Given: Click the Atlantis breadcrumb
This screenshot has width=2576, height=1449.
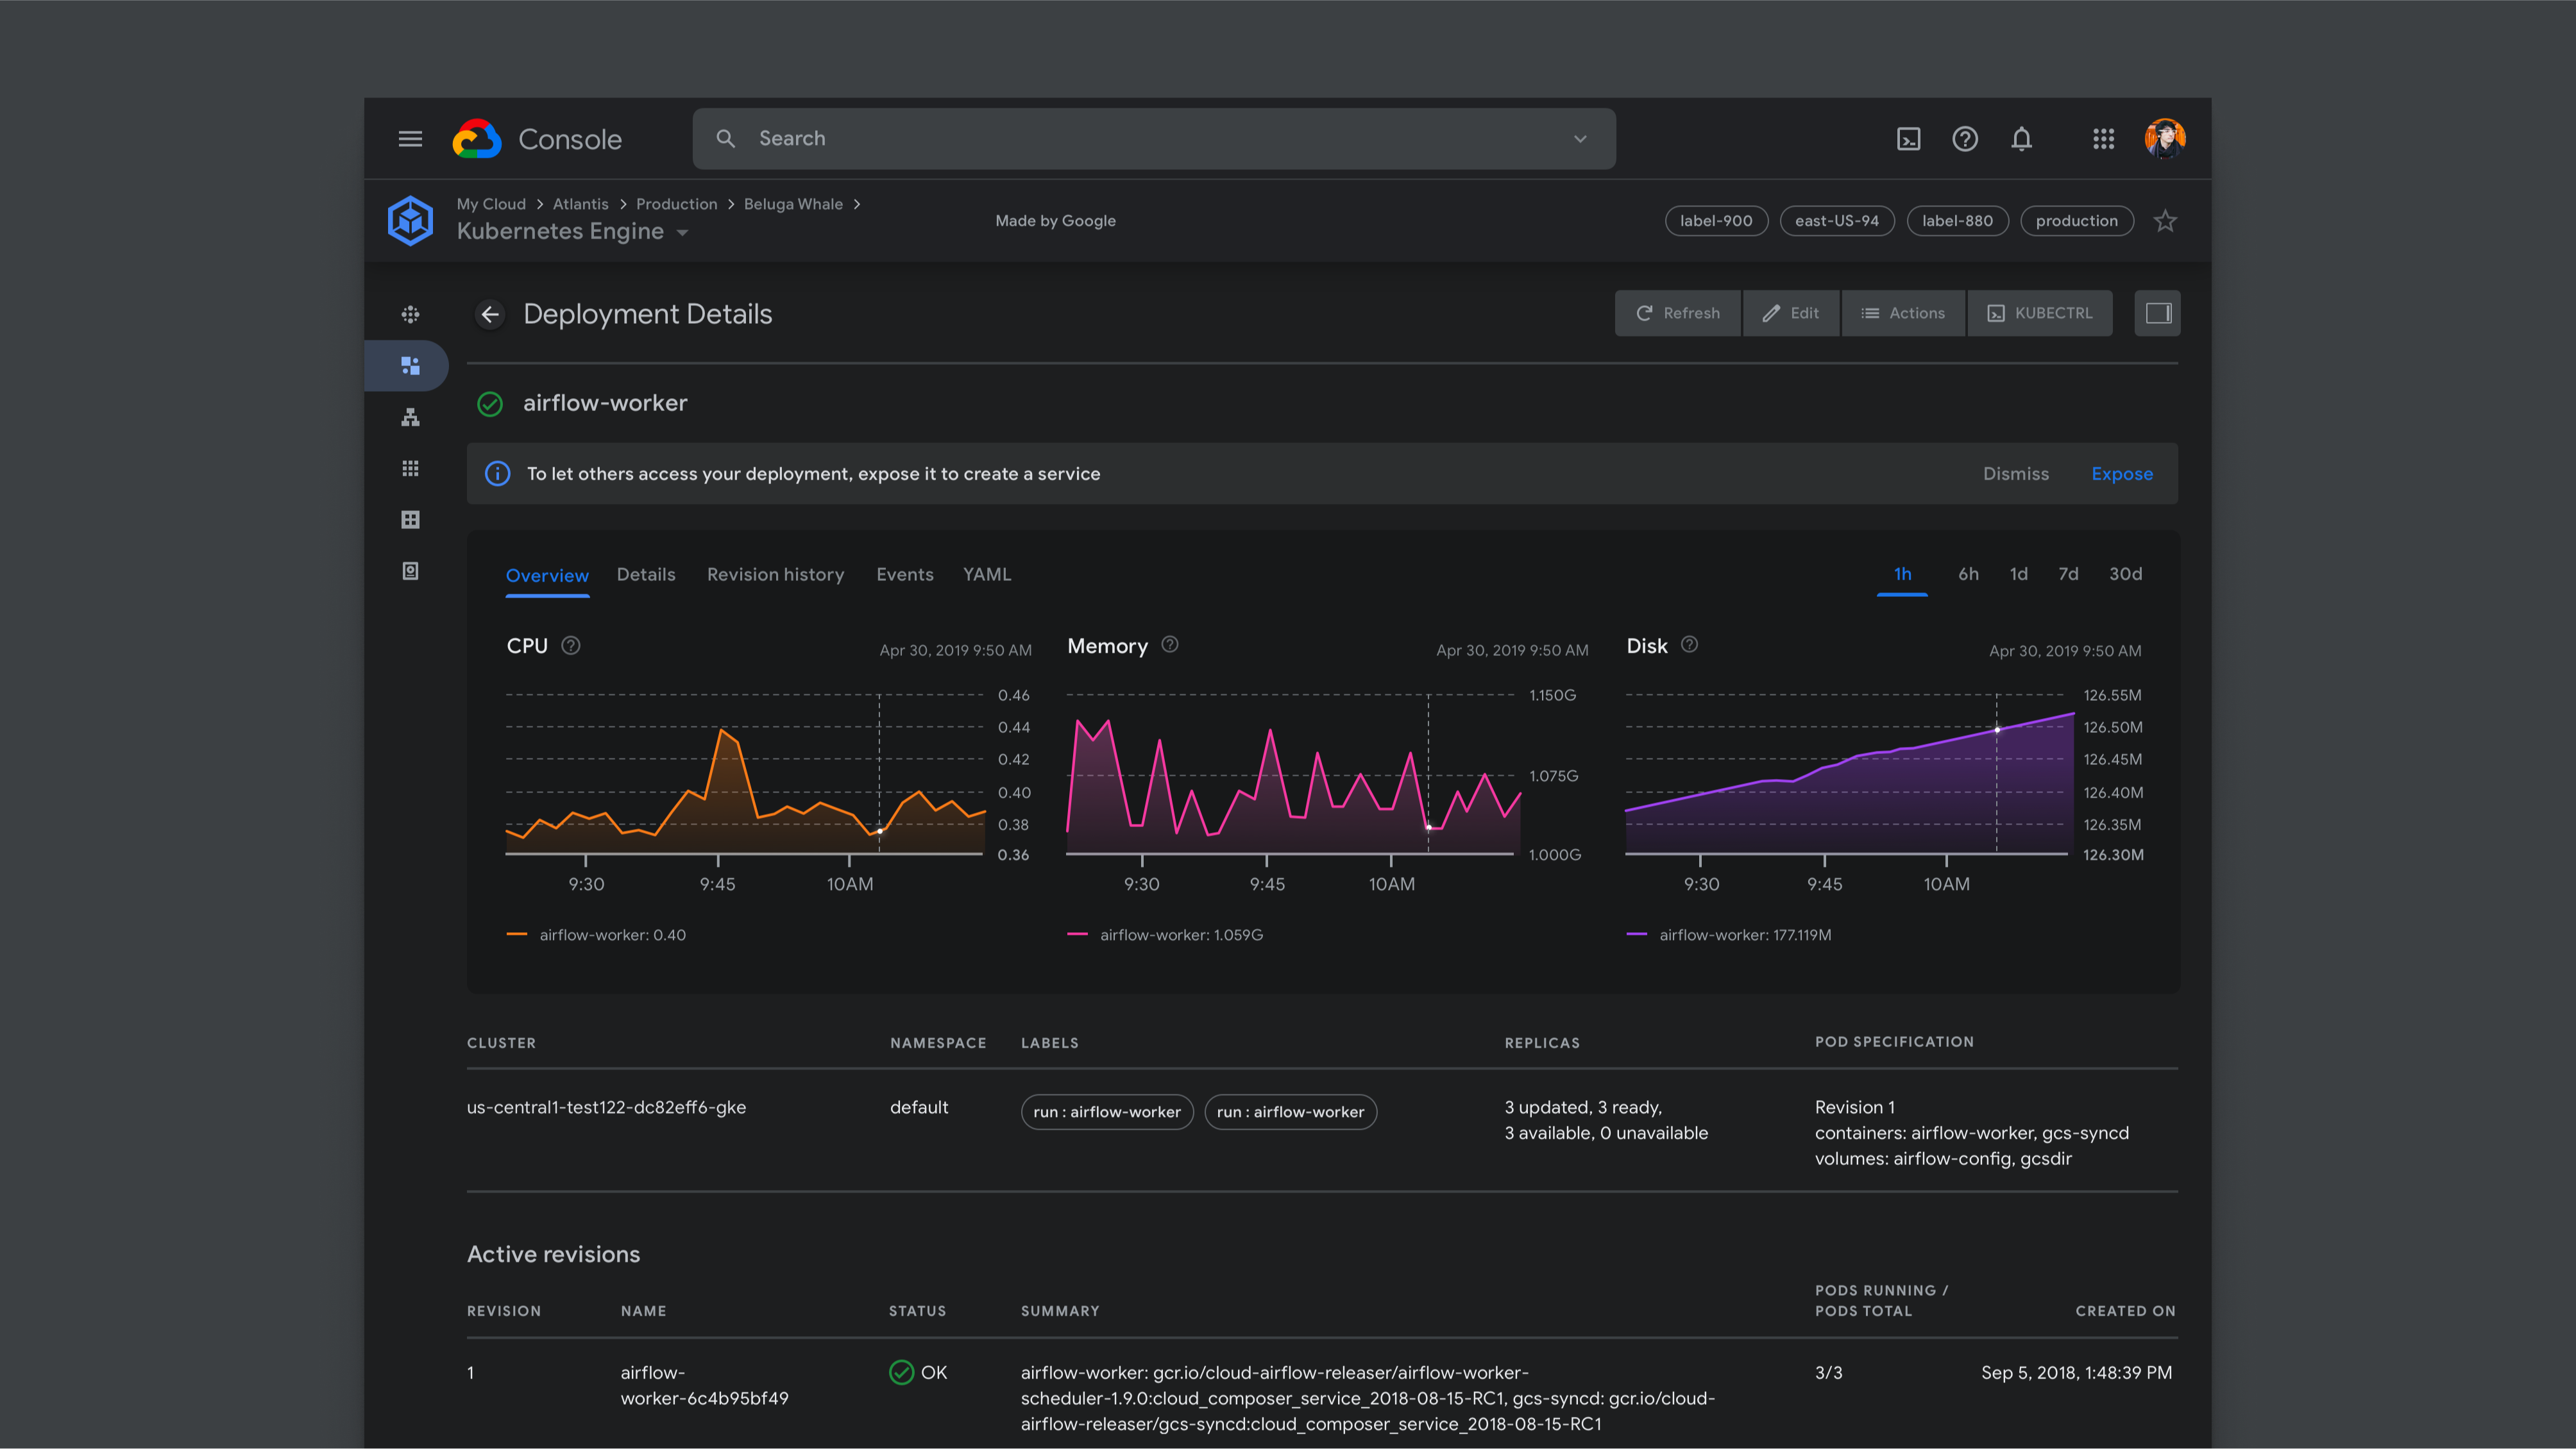Looking at the screenshot, I should [580, 204].
